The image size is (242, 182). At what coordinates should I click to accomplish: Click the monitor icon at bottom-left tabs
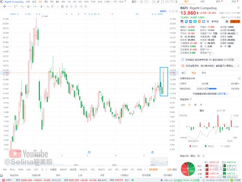[1, 175]
